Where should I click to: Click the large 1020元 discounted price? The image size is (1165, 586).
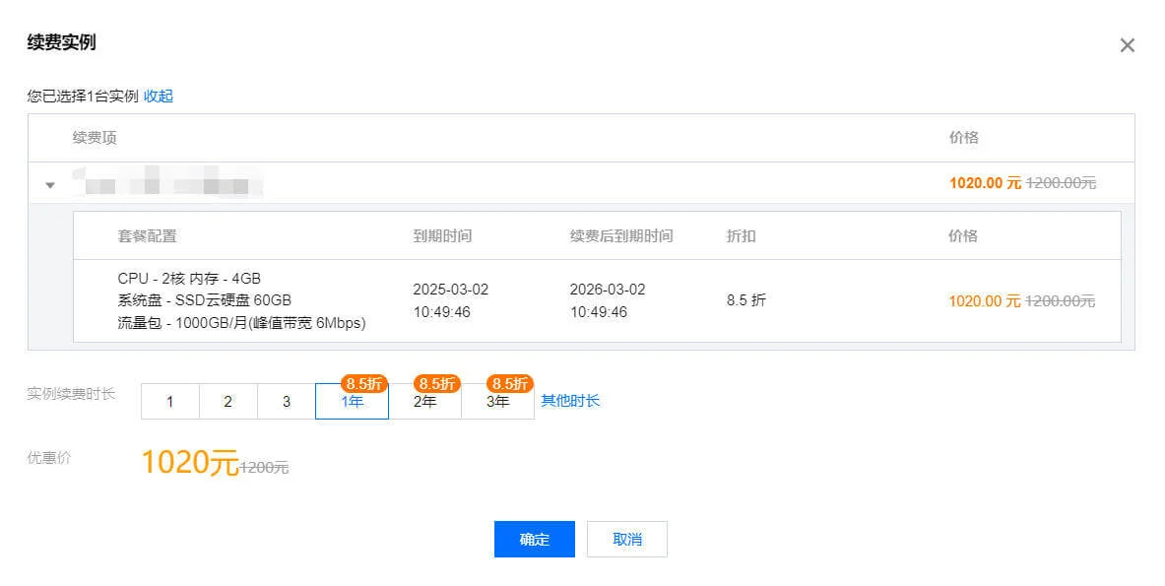189,462
